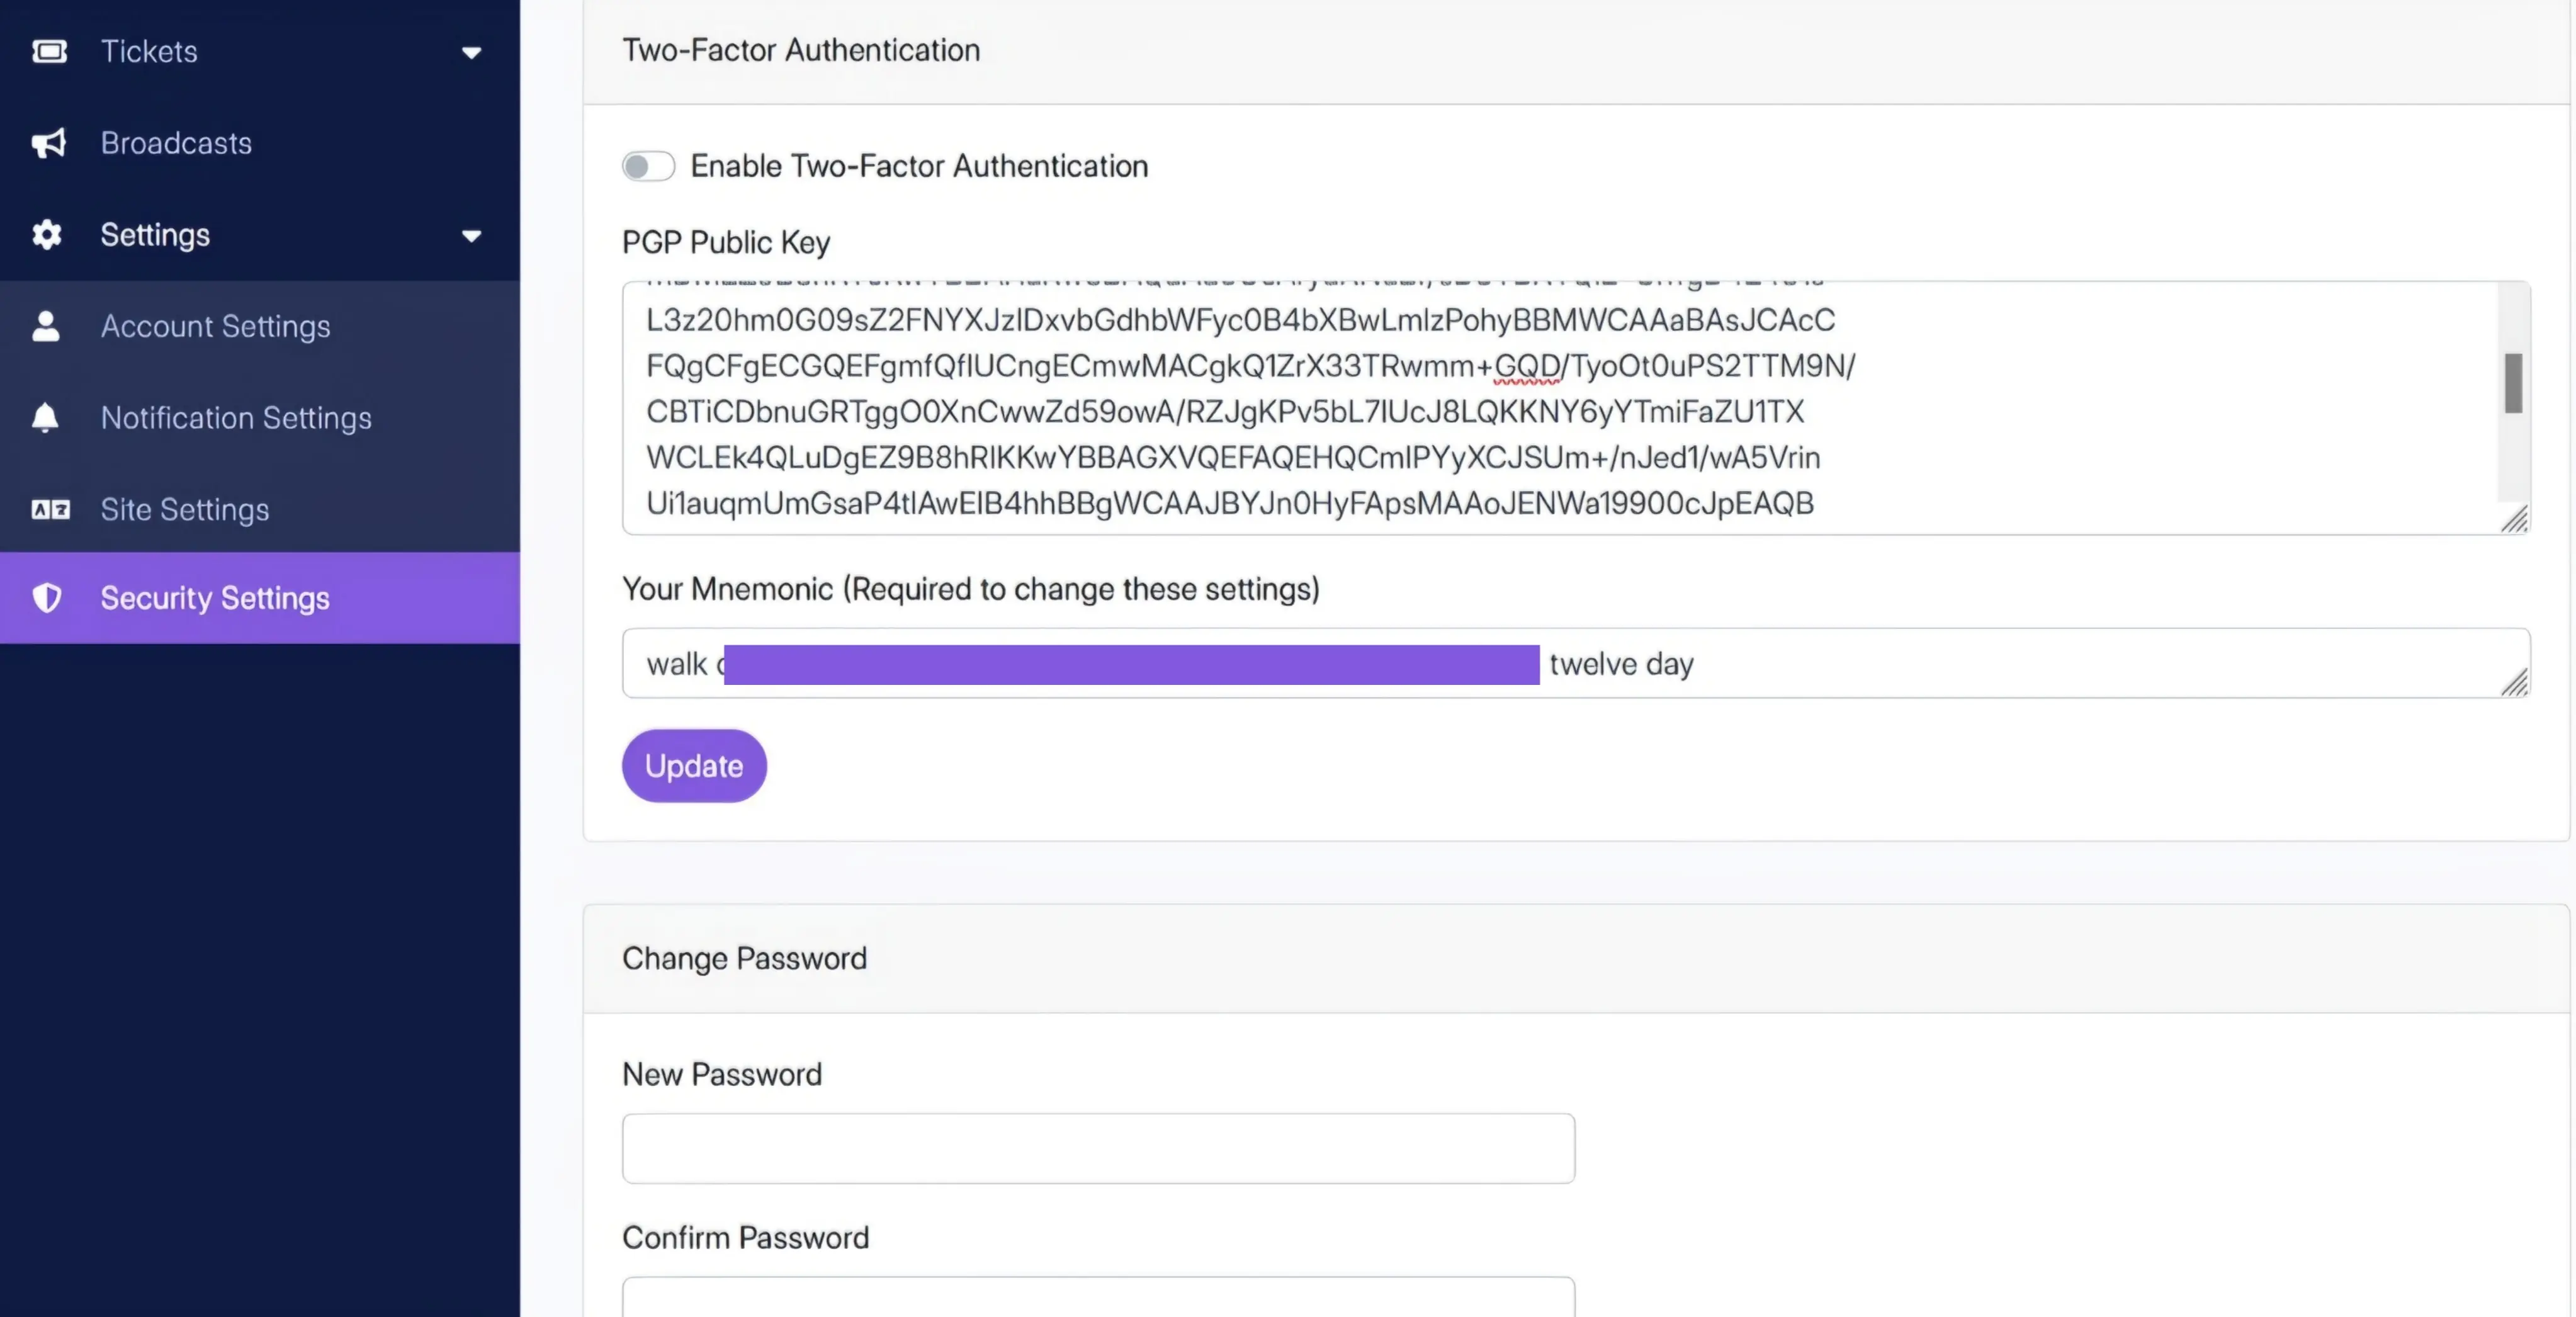Click the Broadcasts megaphone icon

click(49, 143)
